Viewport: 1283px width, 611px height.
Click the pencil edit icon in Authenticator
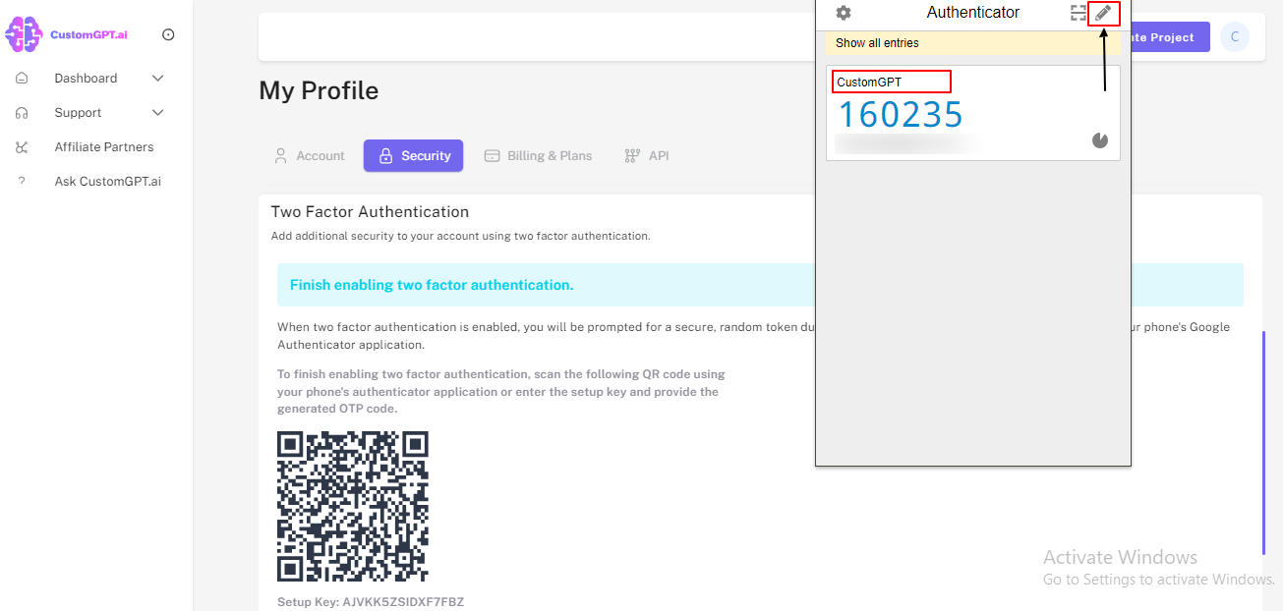coord(1102,13)
